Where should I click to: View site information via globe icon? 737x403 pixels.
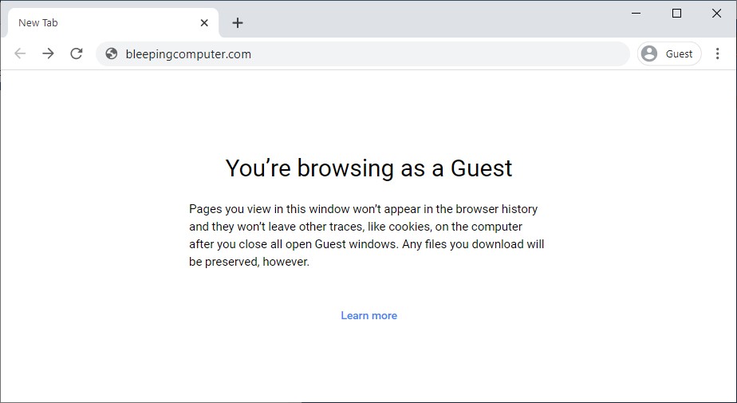tap(112, 54)
